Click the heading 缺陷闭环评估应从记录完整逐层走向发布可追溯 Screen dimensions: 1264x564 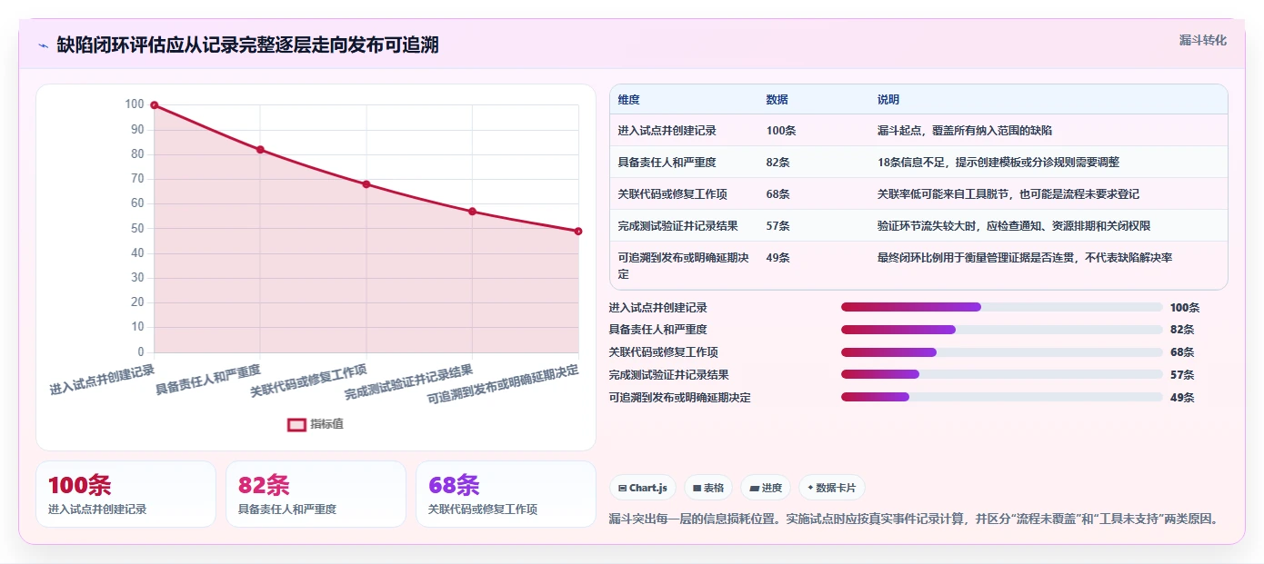pyautogui.click(x=247, y=45)
